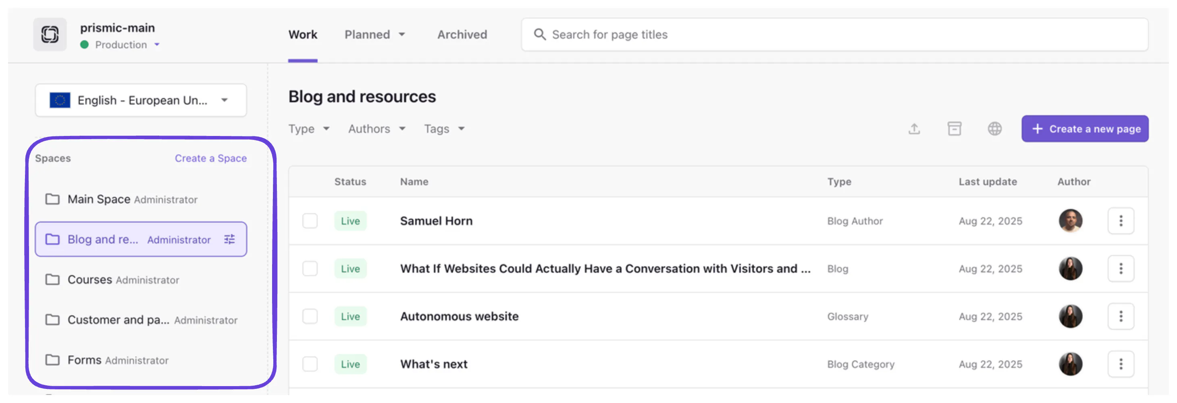The height and width of the screenshot is (403, 1177).
Task: Switch to the Archived tab
Action: 462,35
